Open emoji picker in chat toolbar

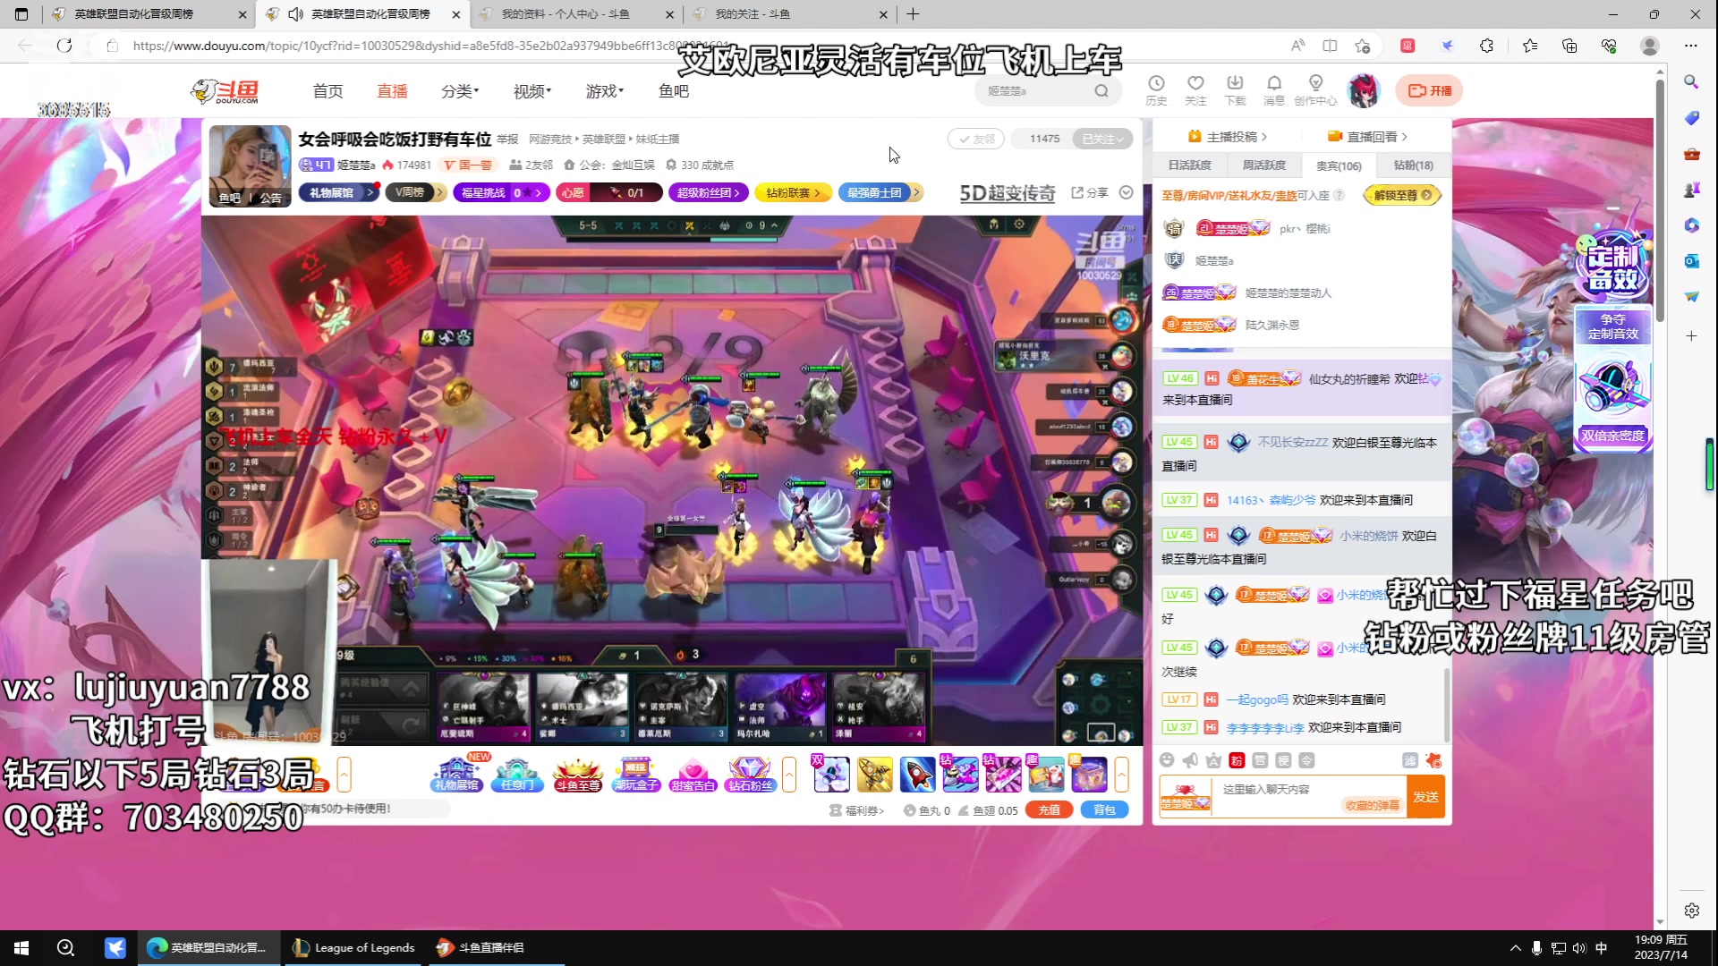click(x=1167, y=760)
